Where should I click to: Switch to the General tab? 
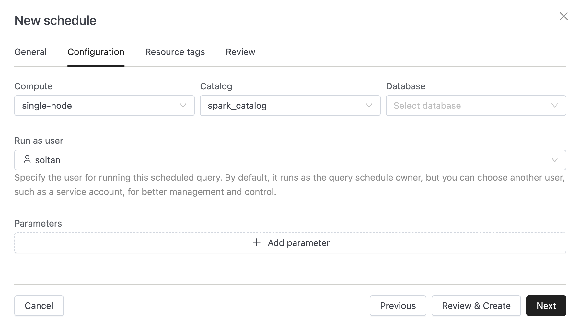click(x=30, y=52)
